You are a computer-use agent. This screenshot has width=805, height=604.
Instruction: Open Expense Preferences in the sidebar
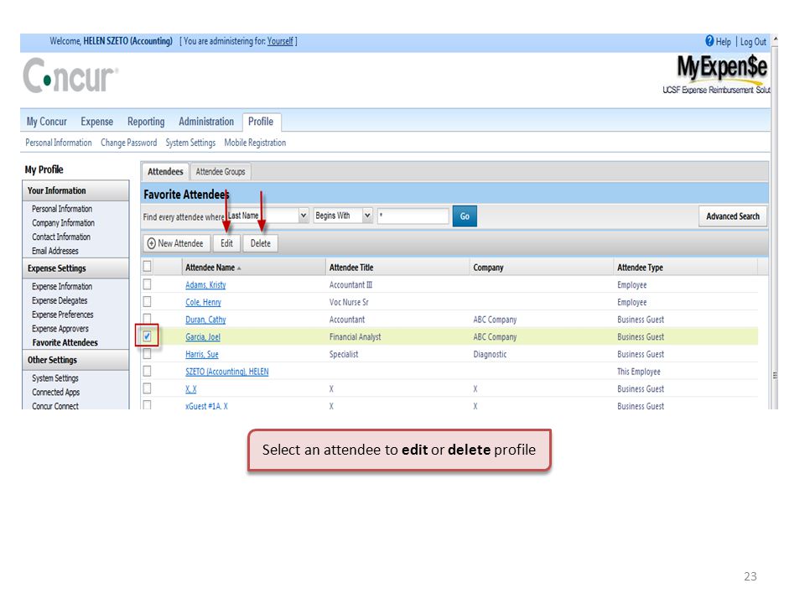(x=63, y=315)
